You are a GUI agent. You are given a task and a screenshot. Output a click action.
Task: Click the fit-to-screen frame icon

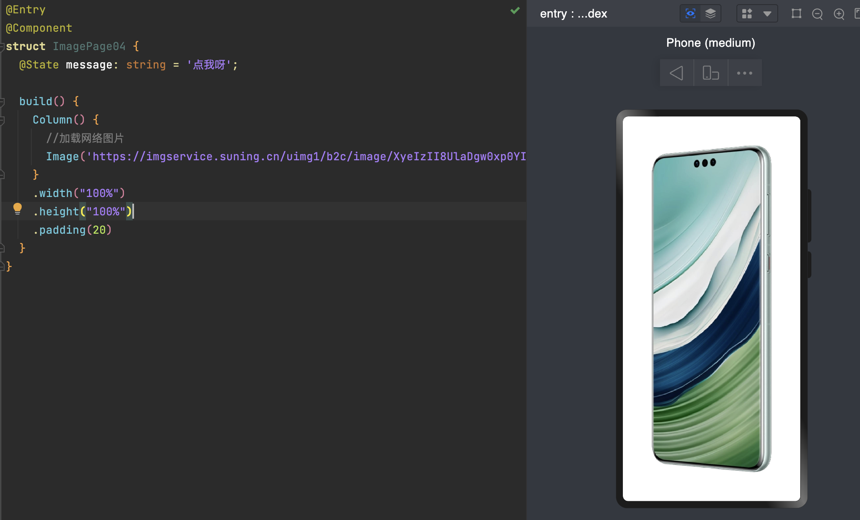[797, 14]
